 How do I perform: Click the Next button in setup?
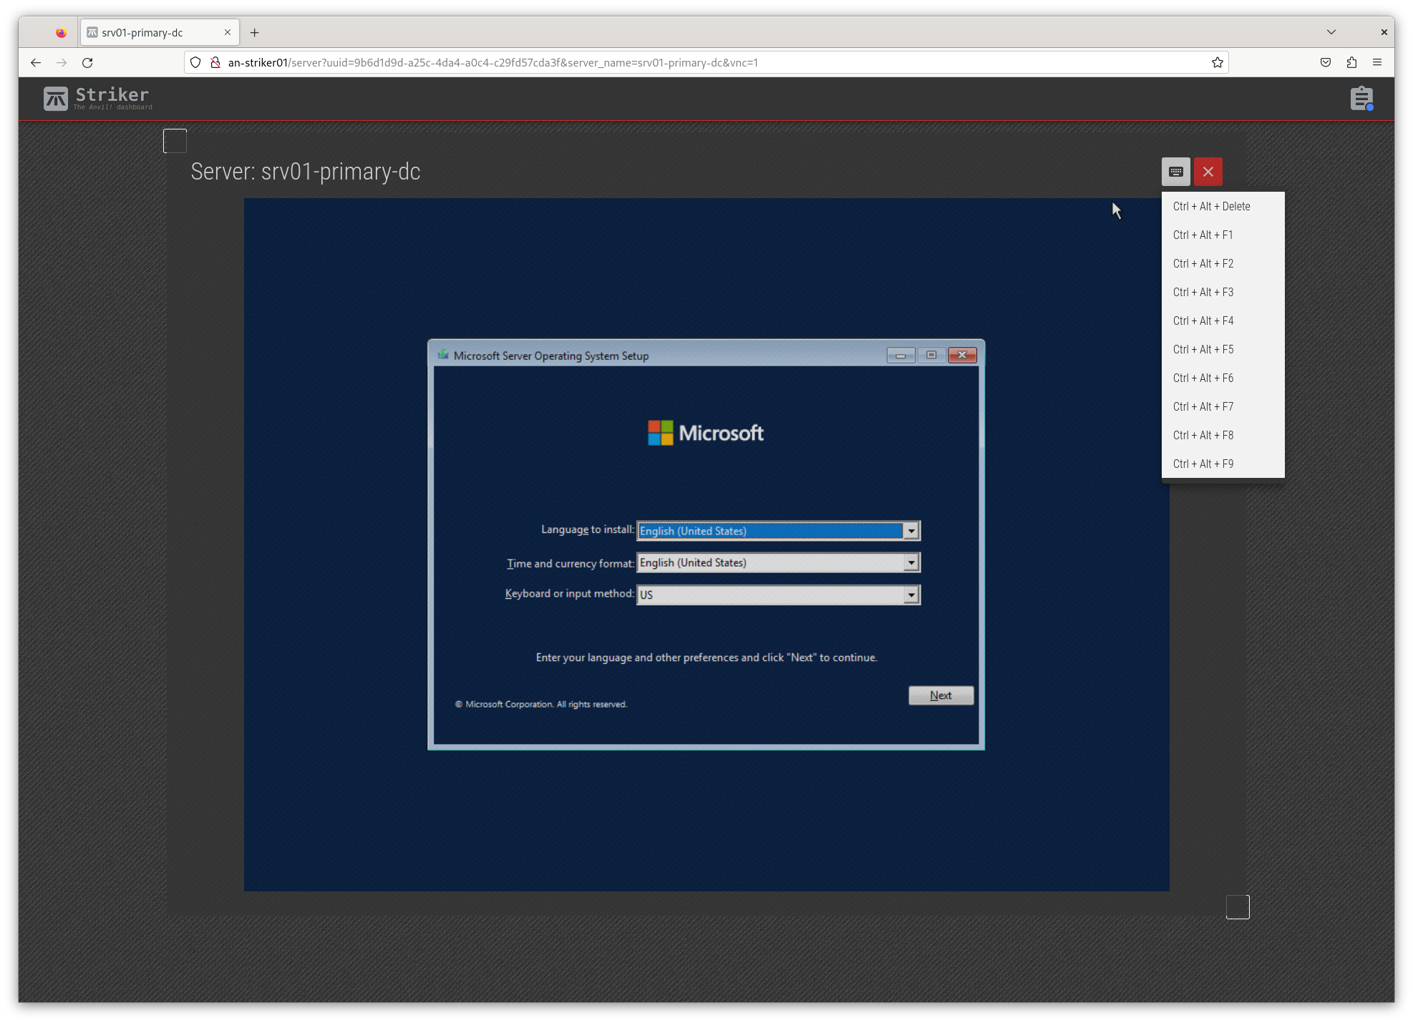941,695
